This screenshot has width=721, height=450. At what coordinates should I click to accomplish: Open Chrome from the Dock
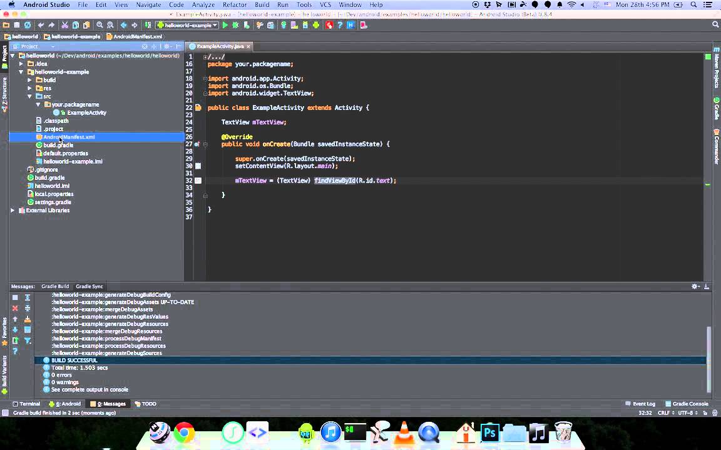184,432
